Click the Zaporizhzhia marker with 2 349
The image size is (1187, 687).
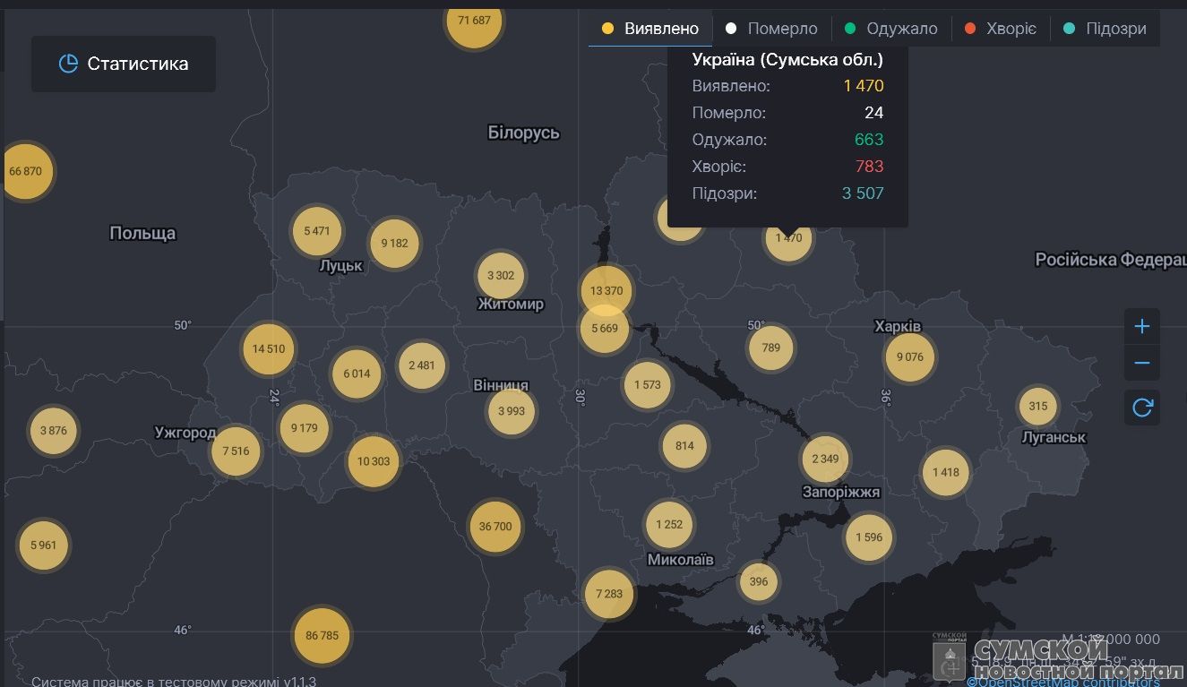coord(825,459)
